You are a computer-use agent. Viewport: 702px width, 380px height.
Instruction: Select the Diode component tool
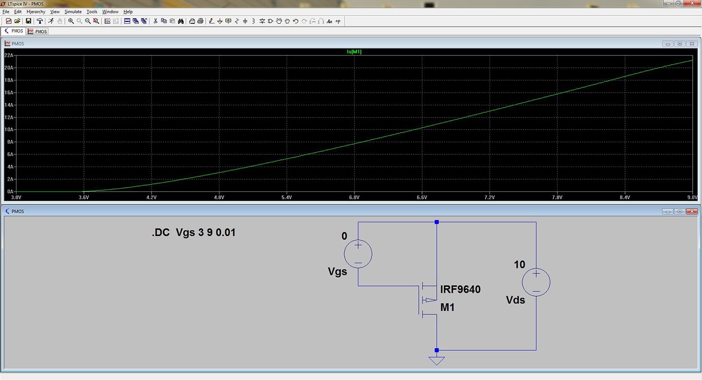[262, 21]
